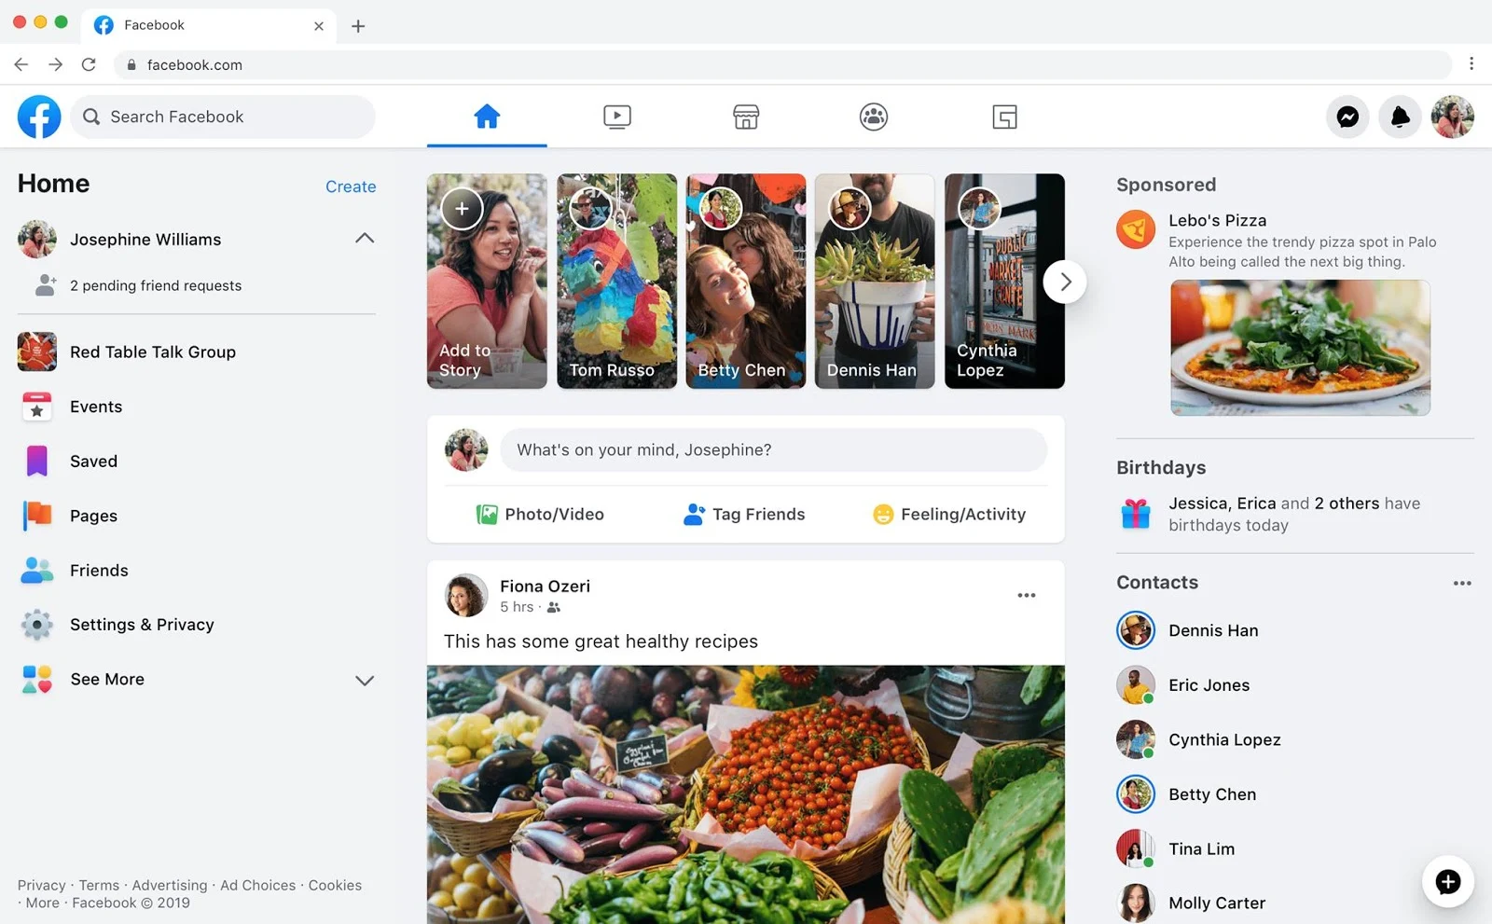
Task: Click the What's on your mind field
Action: (774, 449)
